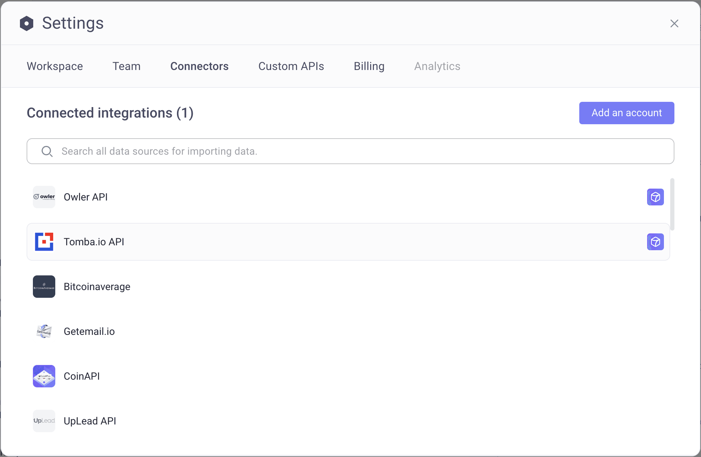The height and width of the screenshot is (457, 701).
Task: Click the Owler API logo icon
Action: [44, 197]
